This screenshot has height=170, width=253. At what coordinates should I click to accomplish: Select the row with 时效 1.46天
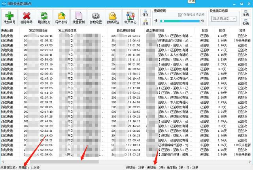126,41
